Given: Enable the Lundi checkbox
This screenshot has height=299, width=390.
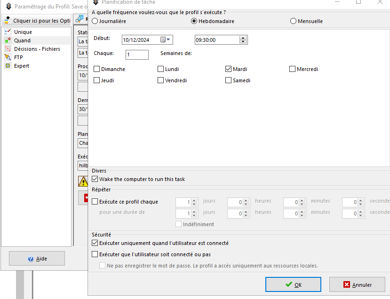Looking at the screenshot, I should pyautogui.click(x=161, y=69).
